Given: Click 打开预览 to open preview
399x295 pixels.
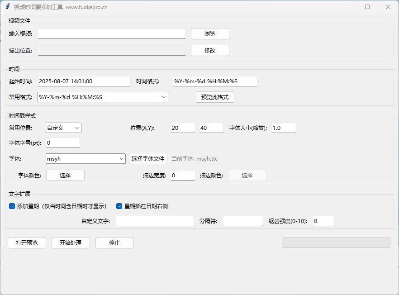Looking at the screenshot, I should click(x=27, y=243).
